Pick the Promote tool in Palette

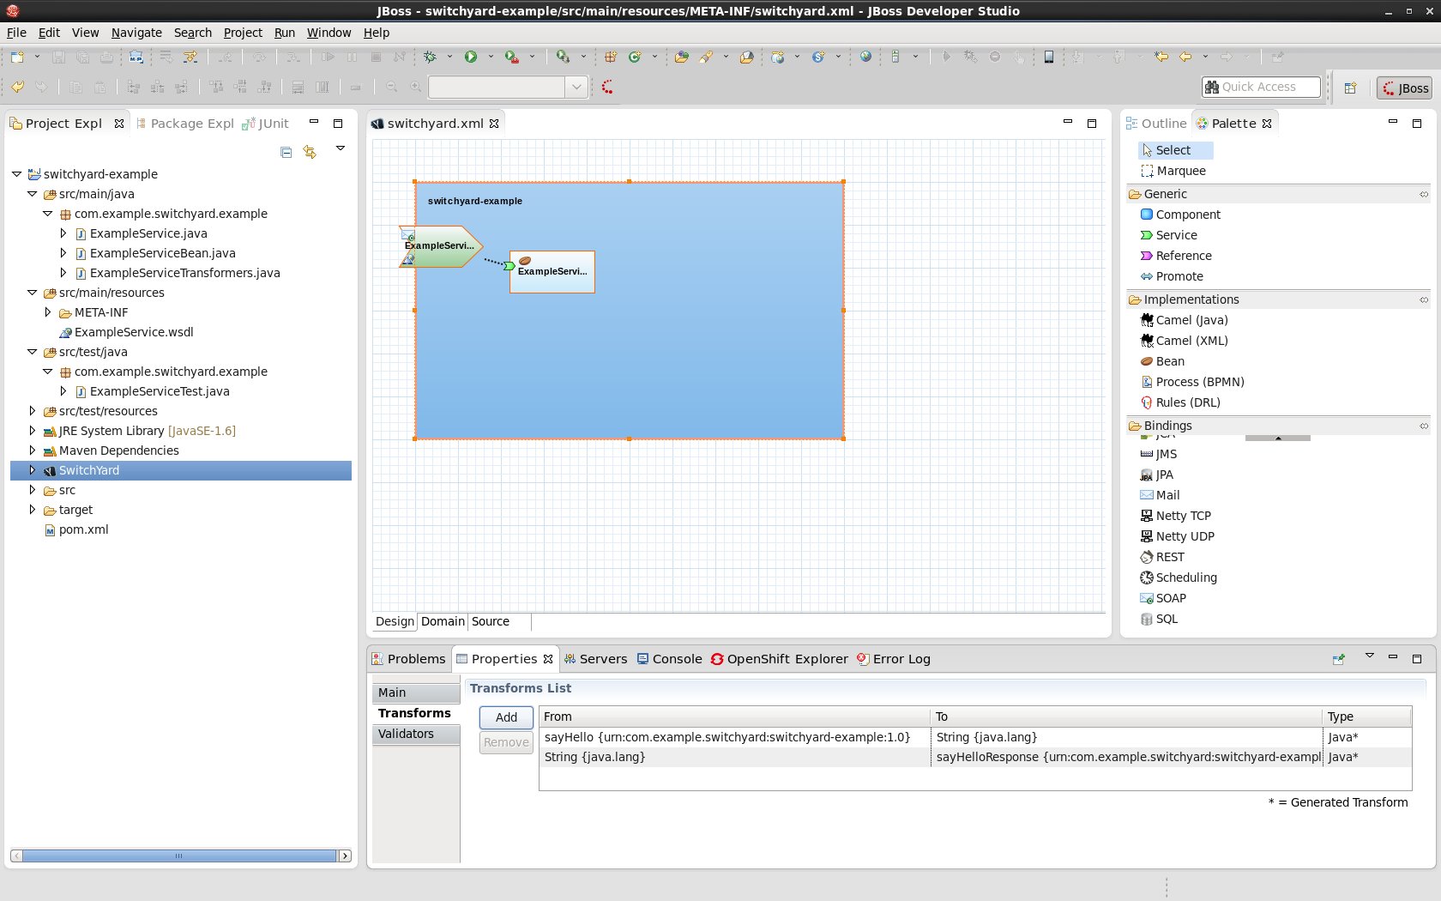point(1171,276)
